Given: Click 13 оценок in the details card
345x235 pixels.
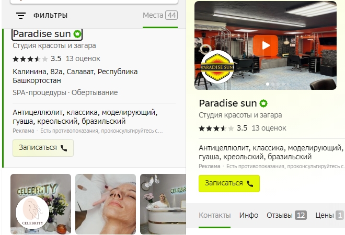Looking at the screenshot, I should (269, 128).
